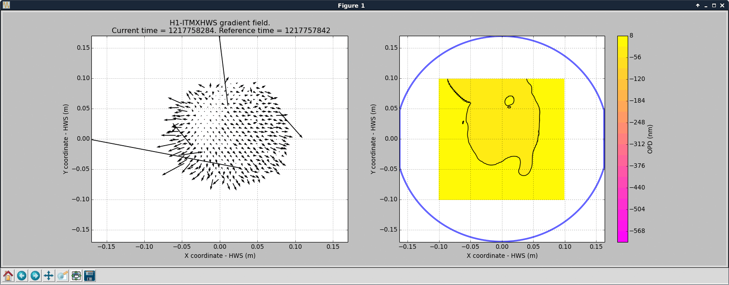Go forward to the next view

pyautogui.click(x=35, y=275)
